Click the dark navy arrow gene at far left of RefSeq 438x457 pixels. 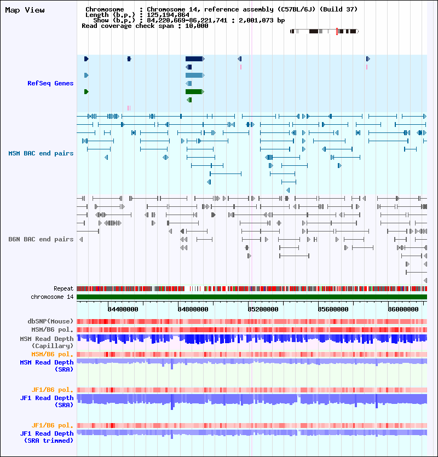coord(87,59)
